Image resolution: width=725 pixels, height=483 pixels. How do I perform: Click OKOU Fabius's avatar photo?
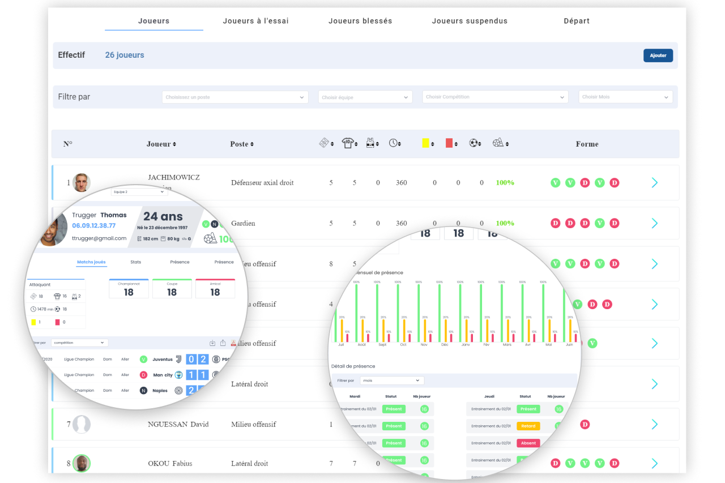click(x=82, y=463)
